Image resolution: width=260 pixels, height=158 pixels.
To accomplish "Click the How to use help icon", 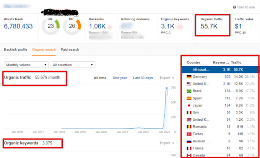I will point(234,7).
